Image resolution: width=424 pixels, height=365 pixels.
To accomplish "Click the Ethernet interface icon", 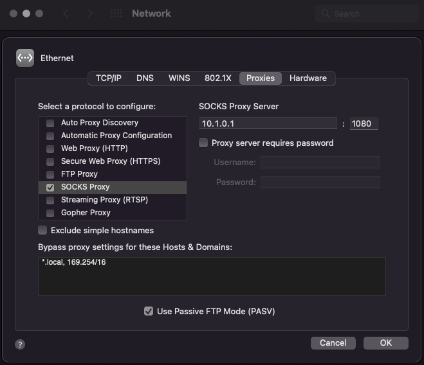I will tap(25, 58).
